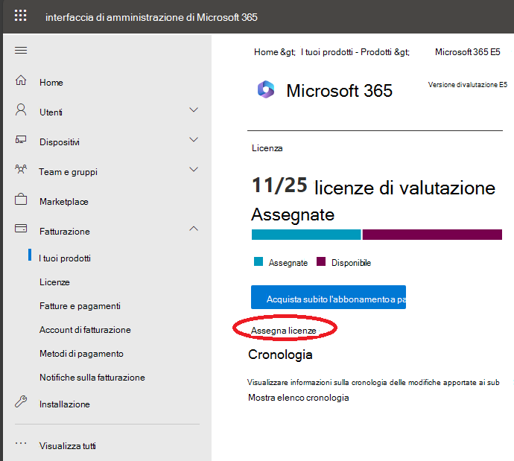Show all items with Visualizza tutti
The width and height of the screenshot is (514, 461).
pyautogui.click(x=68, y=446)
